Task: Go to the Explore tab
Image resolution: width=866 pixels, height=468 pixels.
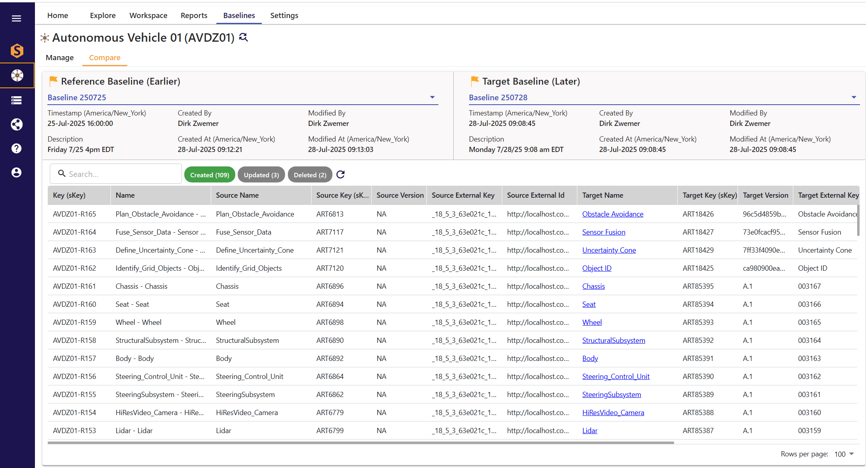Action: coord(103,15)
